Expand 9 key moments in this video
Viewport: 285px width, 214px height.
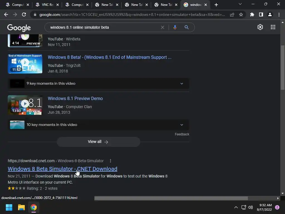[98, 84]
